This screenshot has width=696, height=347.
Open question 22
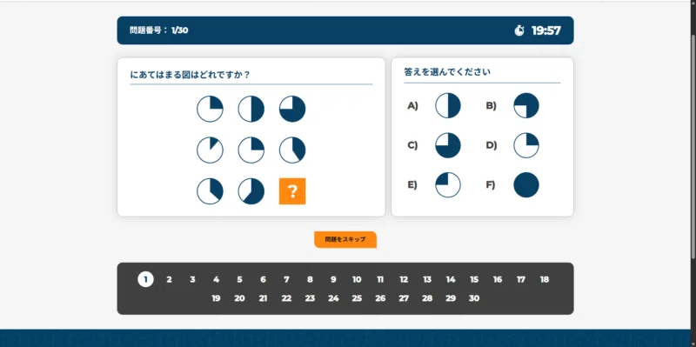coord(287,298)
